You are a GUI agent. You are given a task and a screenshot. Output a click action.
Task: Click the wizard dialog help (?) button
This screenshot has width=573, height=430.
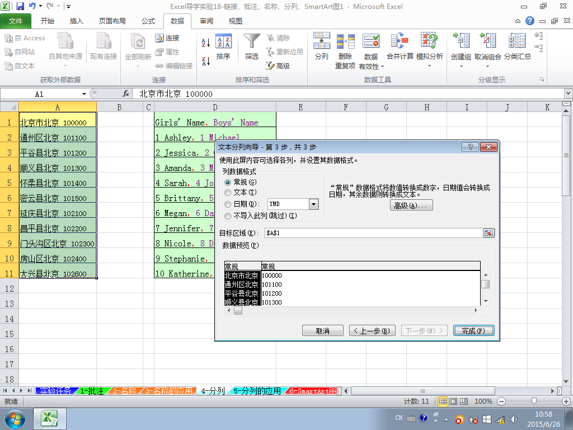470,147
